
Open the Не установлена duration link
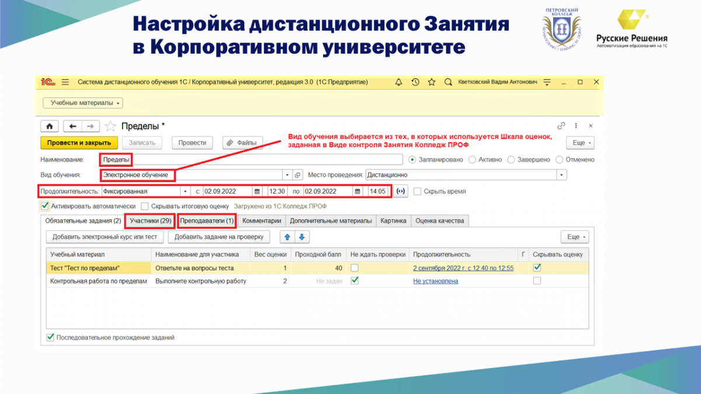point(436,281)
